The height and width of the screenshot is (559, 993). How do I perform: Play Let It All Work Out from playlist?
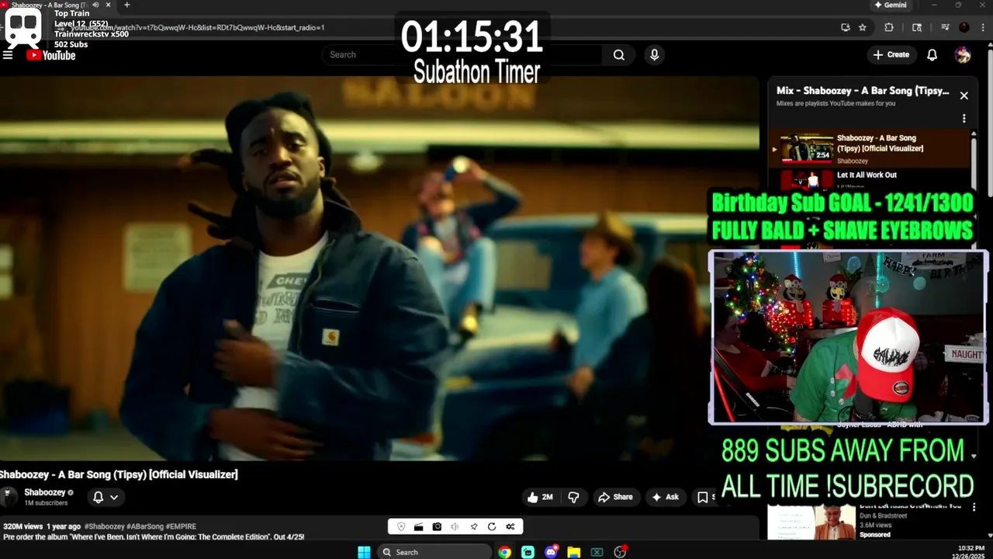[867, 175]
